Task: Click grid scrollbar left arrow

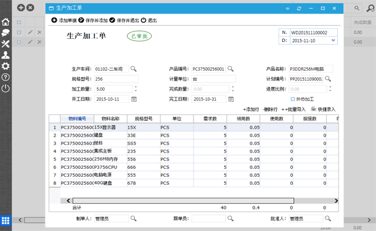Action: click(68, 201)
